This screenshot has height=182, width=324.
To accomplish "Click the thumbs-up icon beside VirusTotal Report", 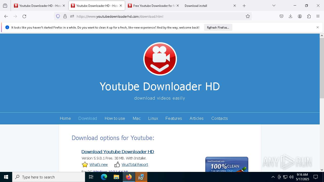I will pyautogui.click(x=117, y=165).
